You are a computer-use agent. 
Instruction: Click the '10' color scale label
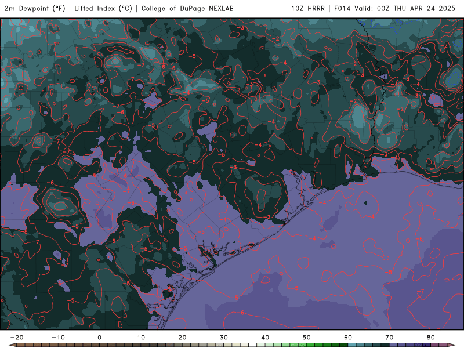(141, 338)
